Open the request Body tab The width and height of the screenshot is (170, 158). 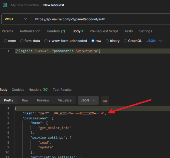coord(78,31)
